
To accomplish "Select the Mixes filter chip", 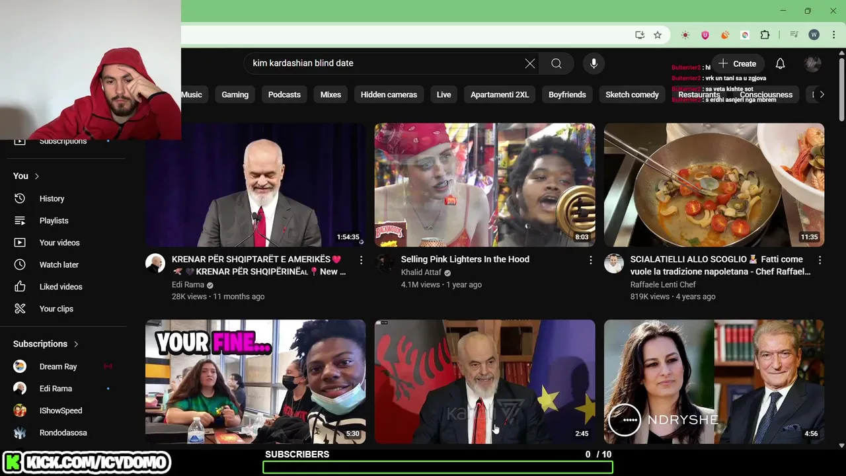I will pyautogui.click(x=330, y=95).
